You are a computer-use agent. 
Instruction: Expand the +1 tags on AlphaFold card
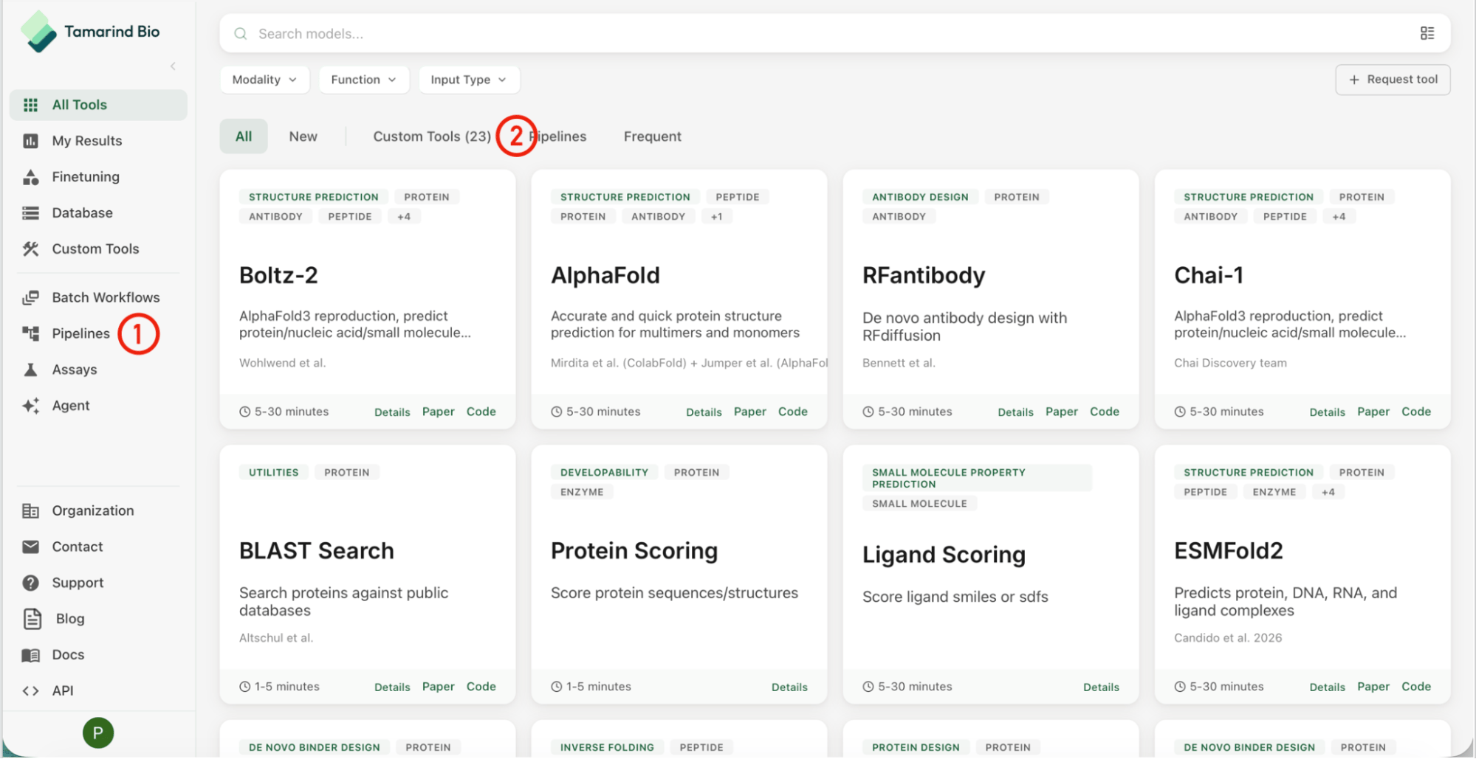tap(717, 217)
